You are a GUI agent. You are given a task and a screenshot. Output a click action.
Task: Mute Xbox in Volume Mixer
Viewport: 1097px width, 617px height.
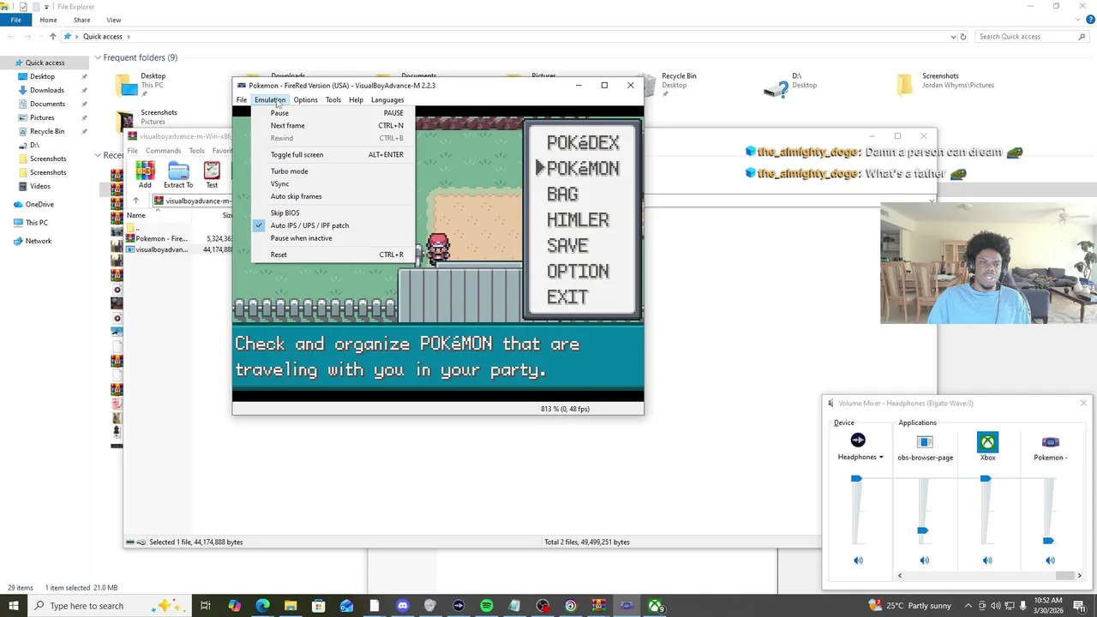click(987, 560)
